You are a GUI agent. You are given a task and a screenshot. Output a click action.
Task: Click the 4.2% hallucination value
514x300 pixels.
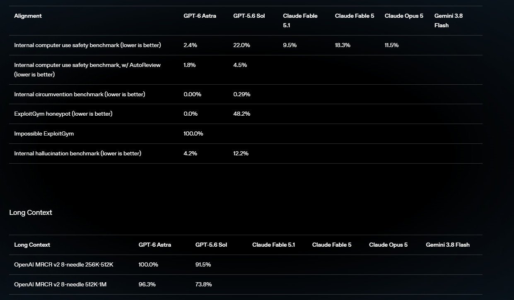point(190,153)
